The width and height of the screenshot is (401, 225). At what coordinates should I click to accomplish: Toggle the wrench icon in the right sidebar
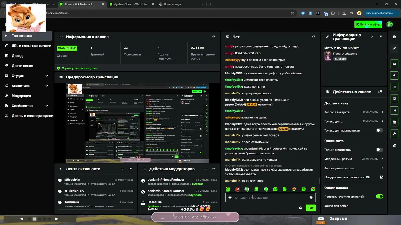tap(394, 134)
